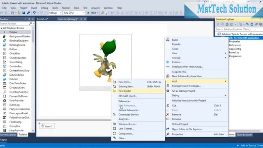Image resolution: width=263 pixels, height=148 pixels.
Task: Expand the Debug submenu in context menu
Action: 226,95
